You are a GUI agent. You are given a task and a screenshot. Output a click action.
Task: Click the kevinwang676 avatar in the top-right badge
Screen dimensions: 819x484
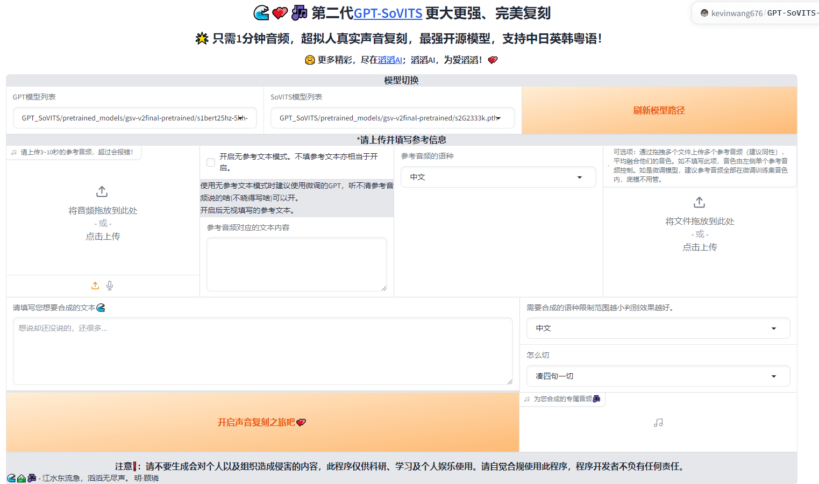coord(704,12)
